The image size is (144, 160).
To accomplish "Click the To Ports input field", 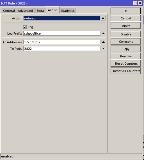I will (62, 49).
